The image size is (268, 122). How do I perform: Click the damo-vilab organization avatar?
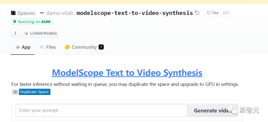(42, 13)
